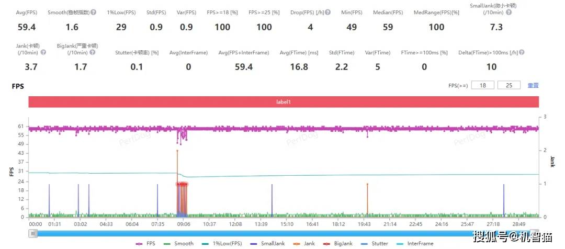Click the Stutter value 0.1
The height and width of the screenshot is (249, 565).
click(x=137, y=66)
